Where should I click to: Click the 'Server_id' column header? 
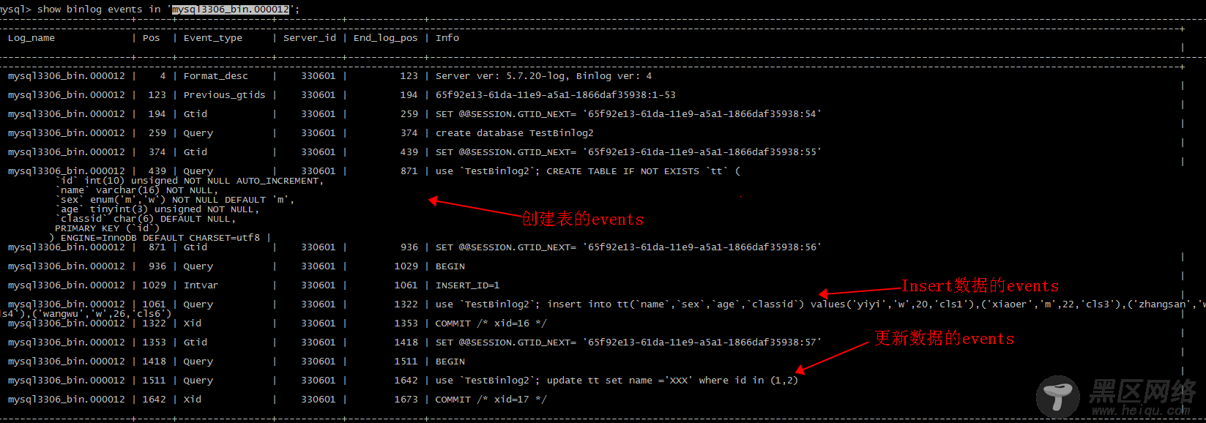click(x=310, y=38)
